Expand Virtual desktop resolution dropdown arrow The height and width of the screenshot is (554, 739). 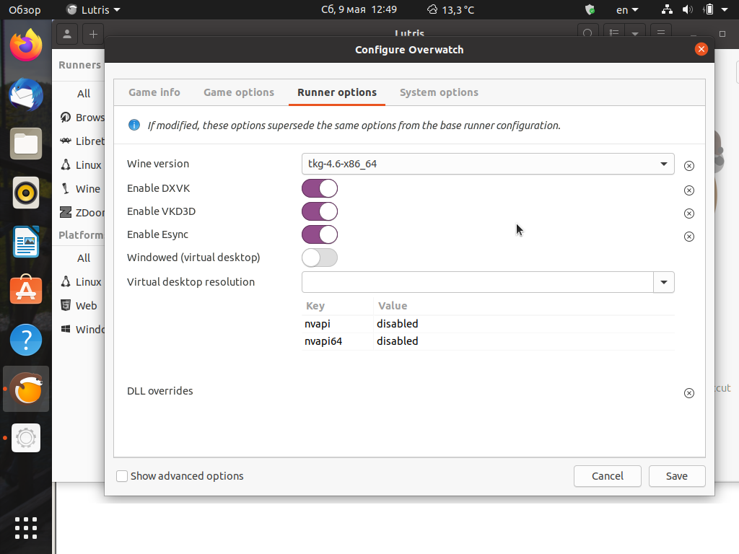[x=664, y=282]
